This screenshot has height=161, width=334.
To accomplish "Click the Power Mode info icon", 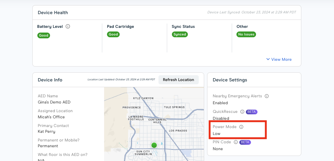I will click(x=241, y=127).
